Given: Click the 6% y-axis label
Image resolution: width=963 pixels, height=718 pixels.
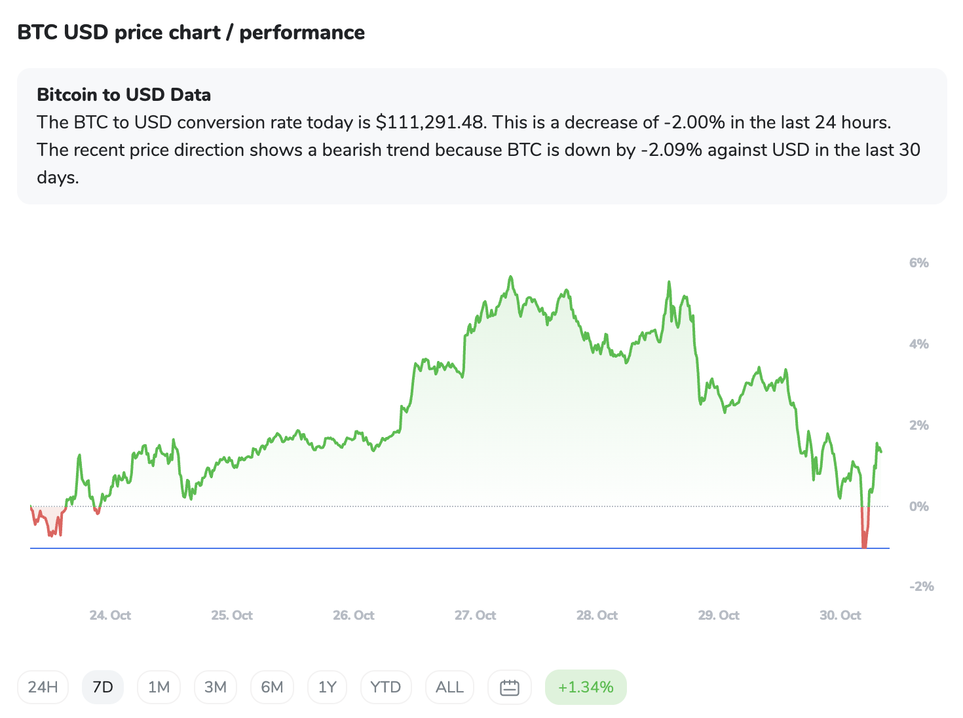Looking at the screenshot, I should pyautogui.click(x=918, y=263).
